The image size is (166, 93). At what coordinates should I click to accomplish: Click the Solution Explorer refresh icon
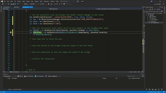point(160,9)
